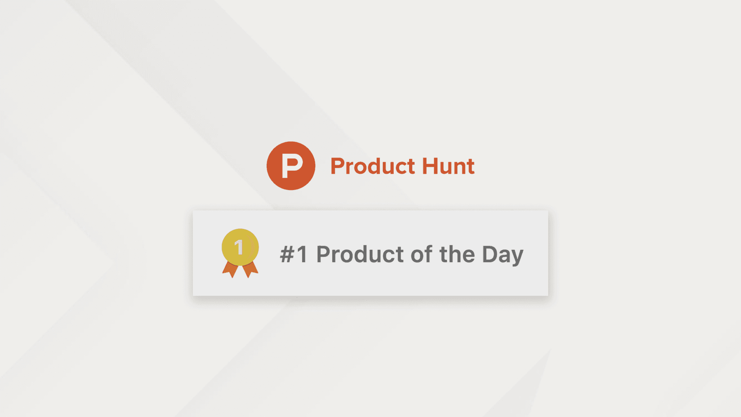Click the word "the" in the badge
This screenshot has height=417, width=741.
(x=457, y=254)
